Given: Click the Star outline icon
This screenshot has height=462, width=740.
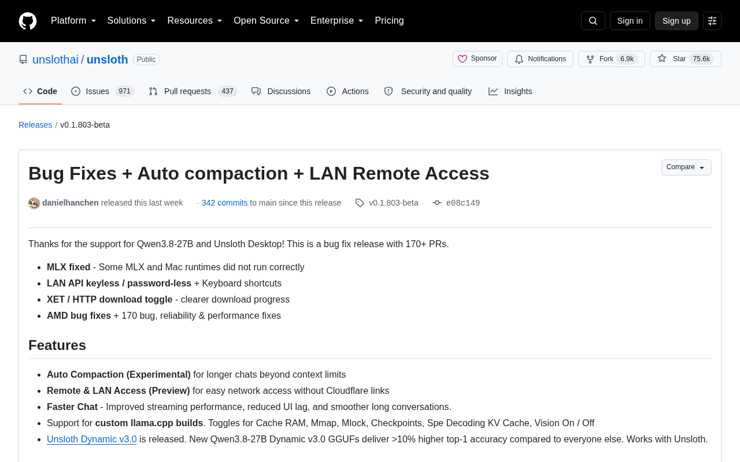Looking at the screenshot, I should (662, 58).
